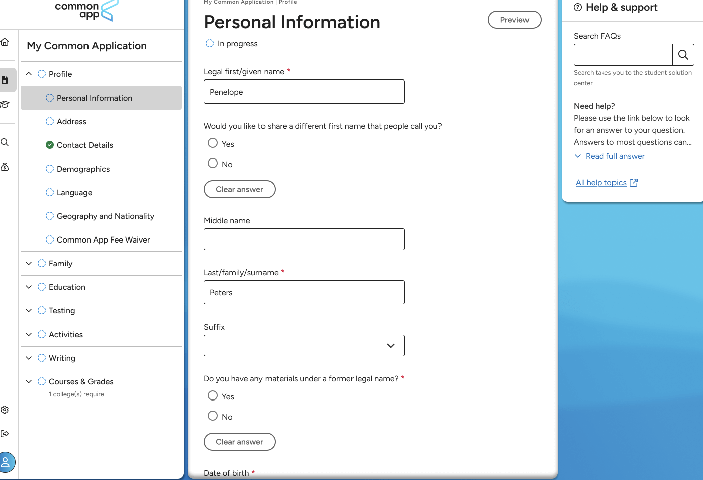Image resolution: width=703 pixels, height=480 pixels.
Task: Click the home icon in left sidebar
Action: point(5,42)
